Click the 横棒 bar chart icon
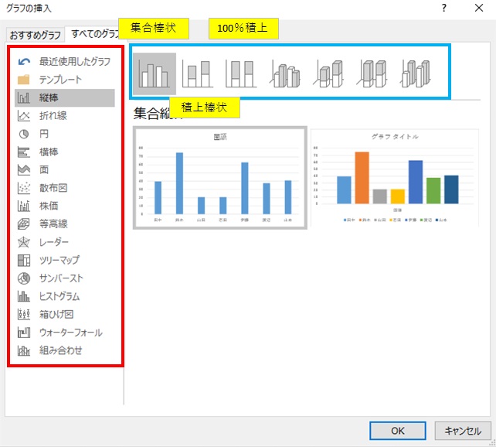Viewport: 496px width, 447px height. pos(24,152)
